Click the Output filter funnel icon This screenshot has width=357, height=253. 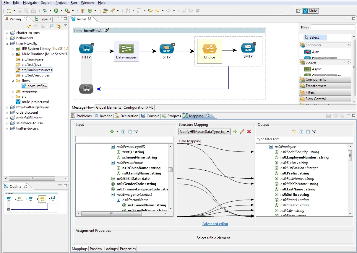(x=314, y=132)
